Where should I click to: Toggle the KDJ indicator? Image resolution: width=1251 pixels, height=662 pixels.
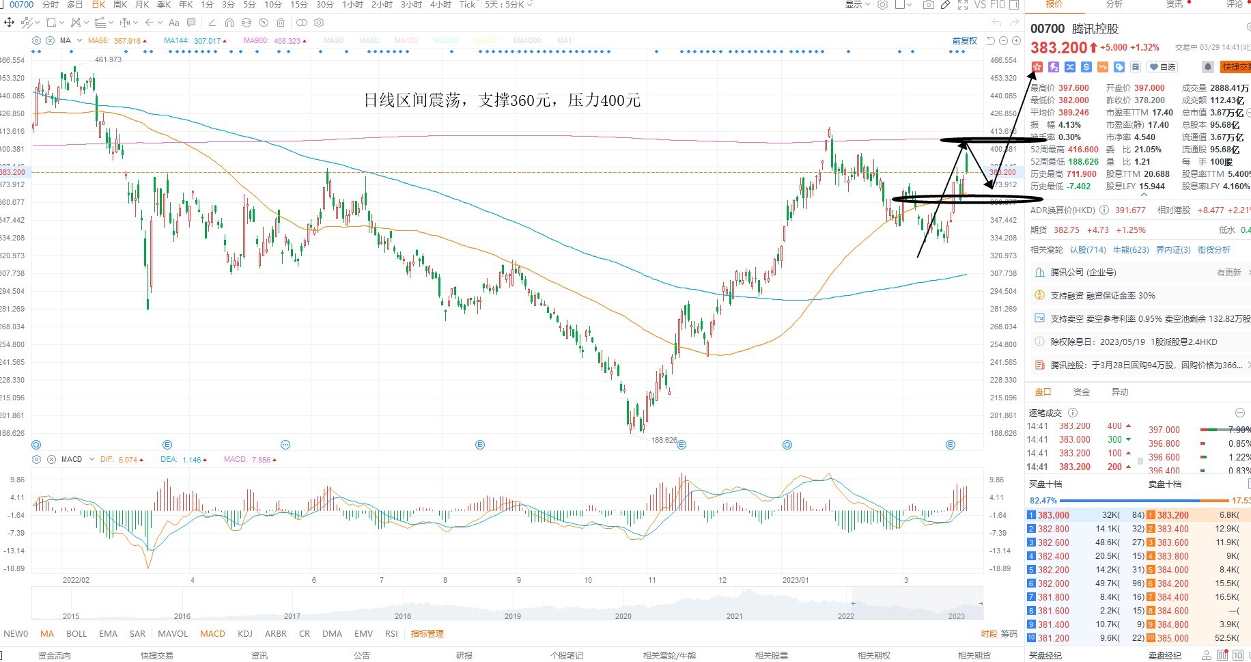click(245, 634)
